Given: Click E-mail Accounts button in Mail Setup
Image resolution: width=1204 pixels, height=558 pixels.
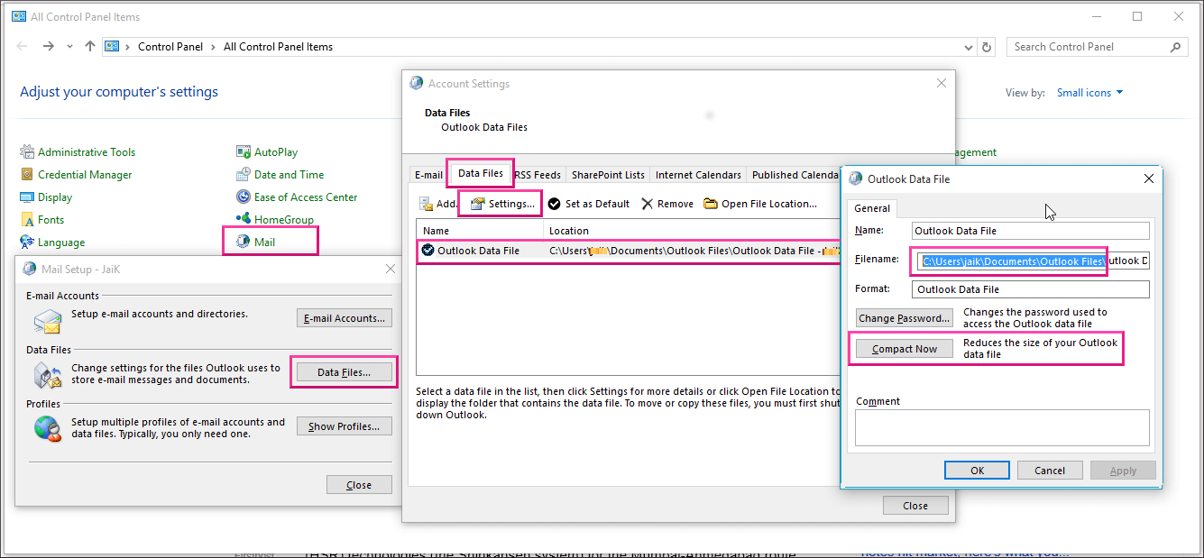Looking at the screenshot, I should 345,317.
